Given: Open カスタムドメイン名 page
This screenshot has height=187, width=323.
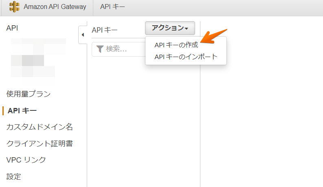Looking at the screenshot, I should pyautogui.click(x=40, y=127).
